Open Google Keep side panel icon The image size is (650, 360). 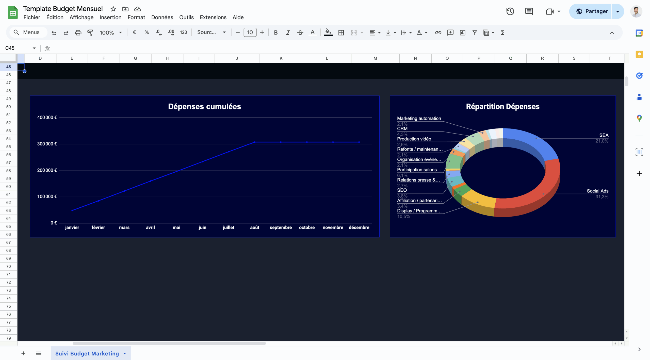tap(639, 54)
